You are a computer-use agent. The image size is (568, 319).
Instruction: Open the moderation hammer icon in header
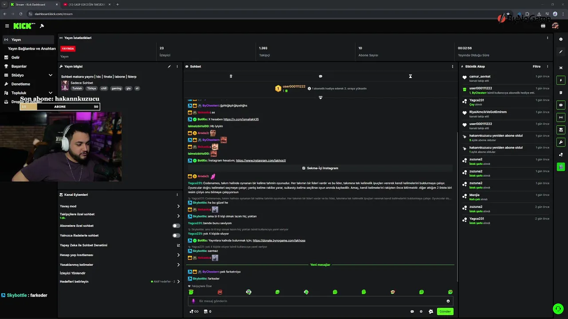click(42, 26)
